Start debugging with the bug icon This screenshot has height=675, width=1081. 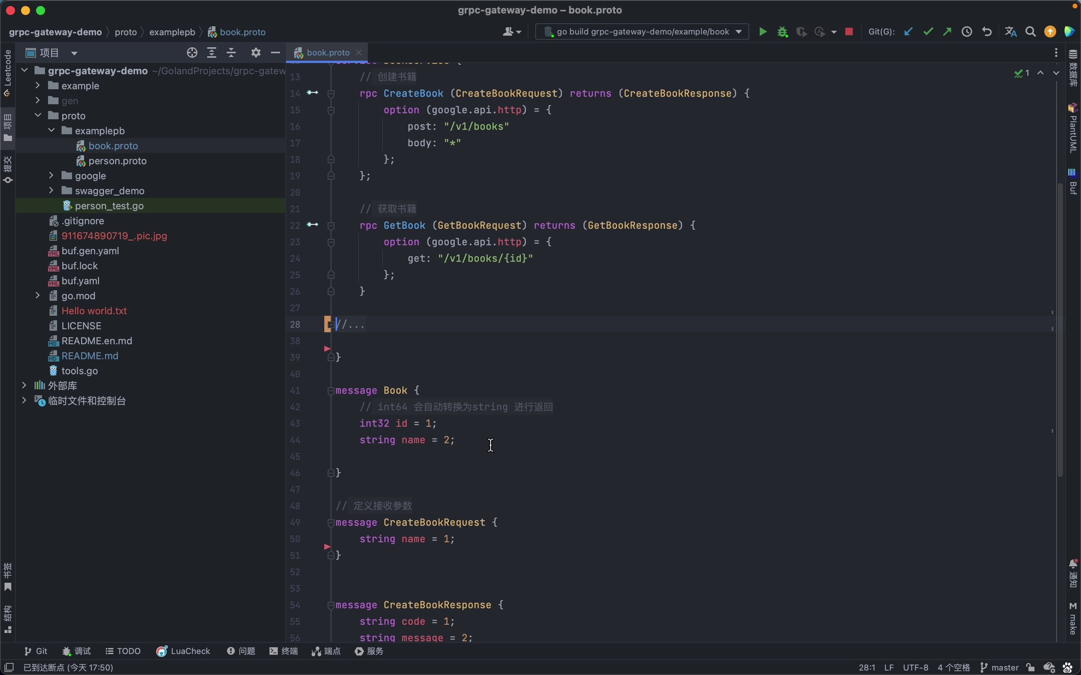click(783, 32)
